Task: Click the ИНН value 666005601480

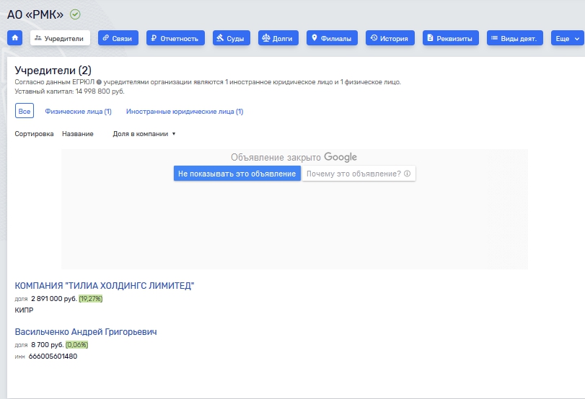Action: click(53, 357)
